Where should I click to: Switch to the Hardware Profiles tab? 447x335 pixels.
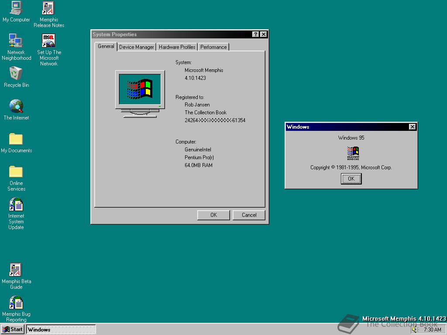(177, 47)
